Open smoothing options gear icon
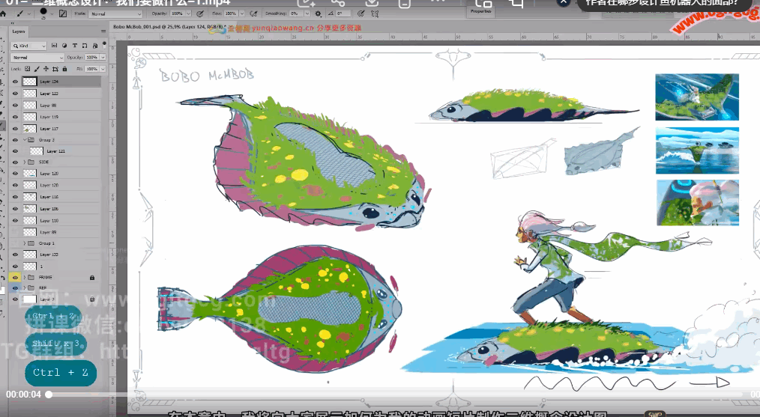760x417 pixels. [318, 13]
